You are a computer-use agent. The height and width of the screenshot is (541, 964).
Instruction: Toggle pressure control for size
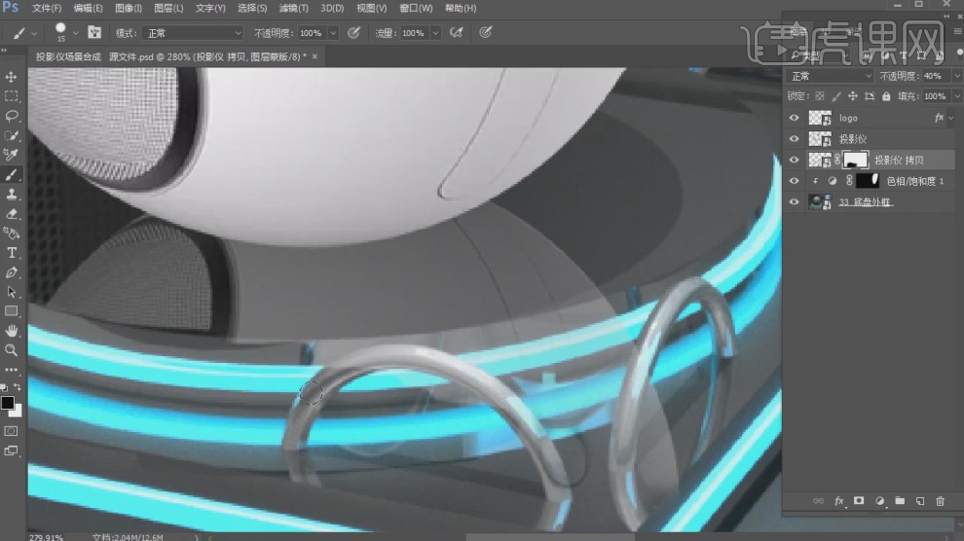pos(486,32)
